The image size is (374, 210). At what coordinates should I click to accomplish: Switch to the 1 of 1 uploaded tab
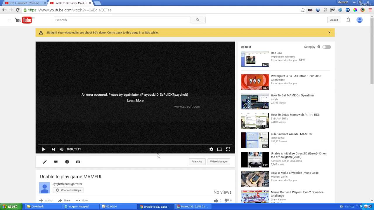click(25, 3)
